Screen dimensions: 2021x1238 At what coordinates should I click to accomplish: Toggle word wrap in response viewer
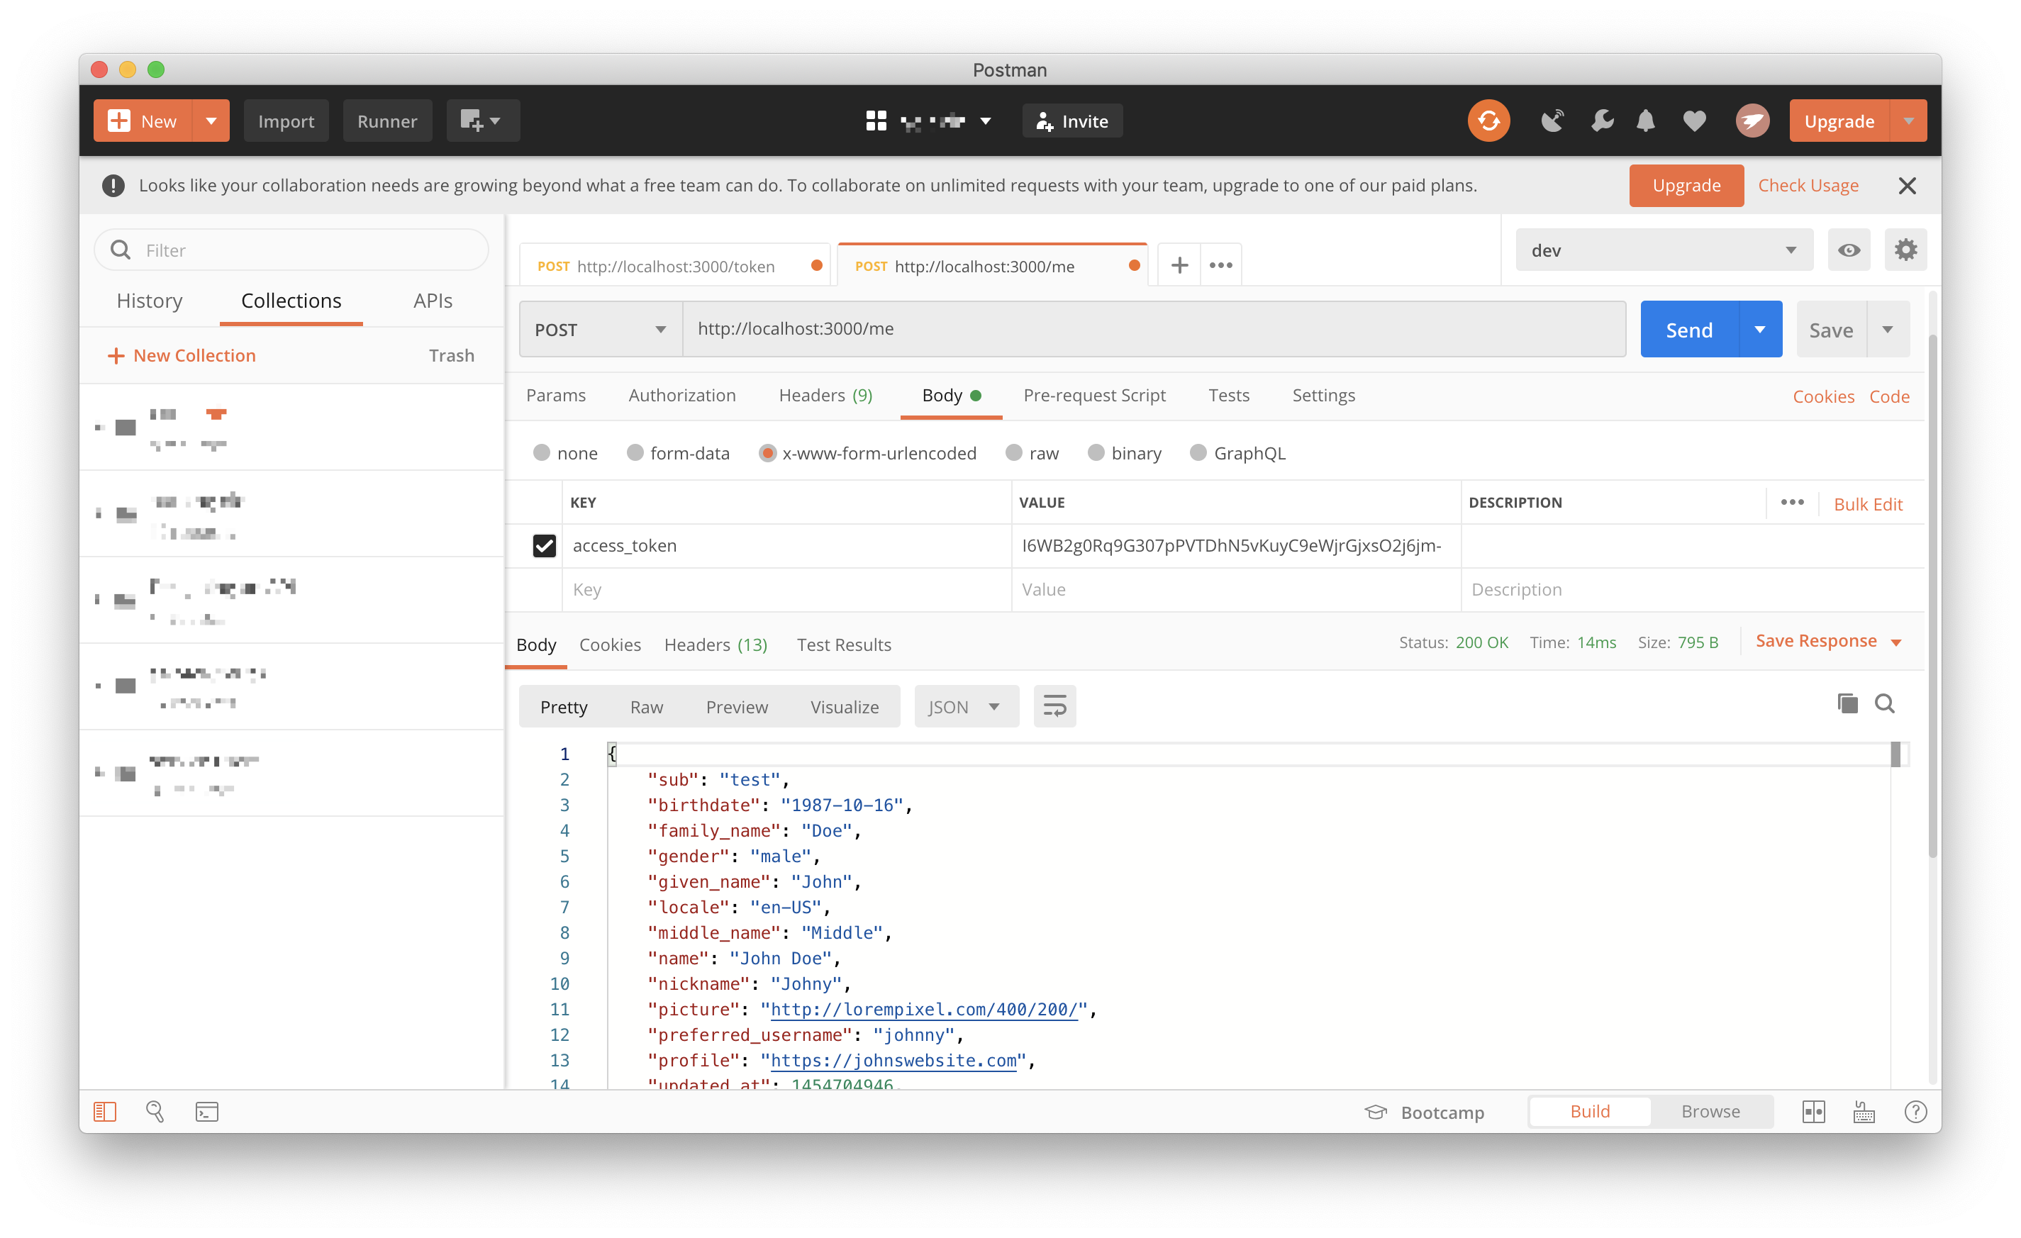point(1054,706)
